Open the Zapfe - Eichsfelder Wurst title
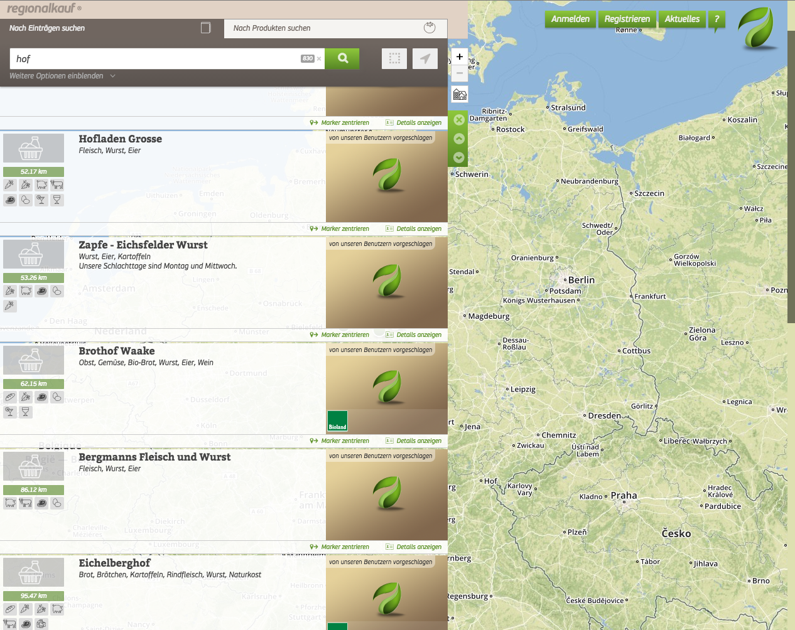Screen dimensions: 795x630 143,245
